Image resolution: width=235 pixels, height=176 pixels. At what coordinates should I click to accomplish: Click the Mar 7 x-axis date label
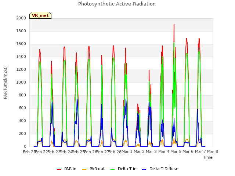pos(200,151)
